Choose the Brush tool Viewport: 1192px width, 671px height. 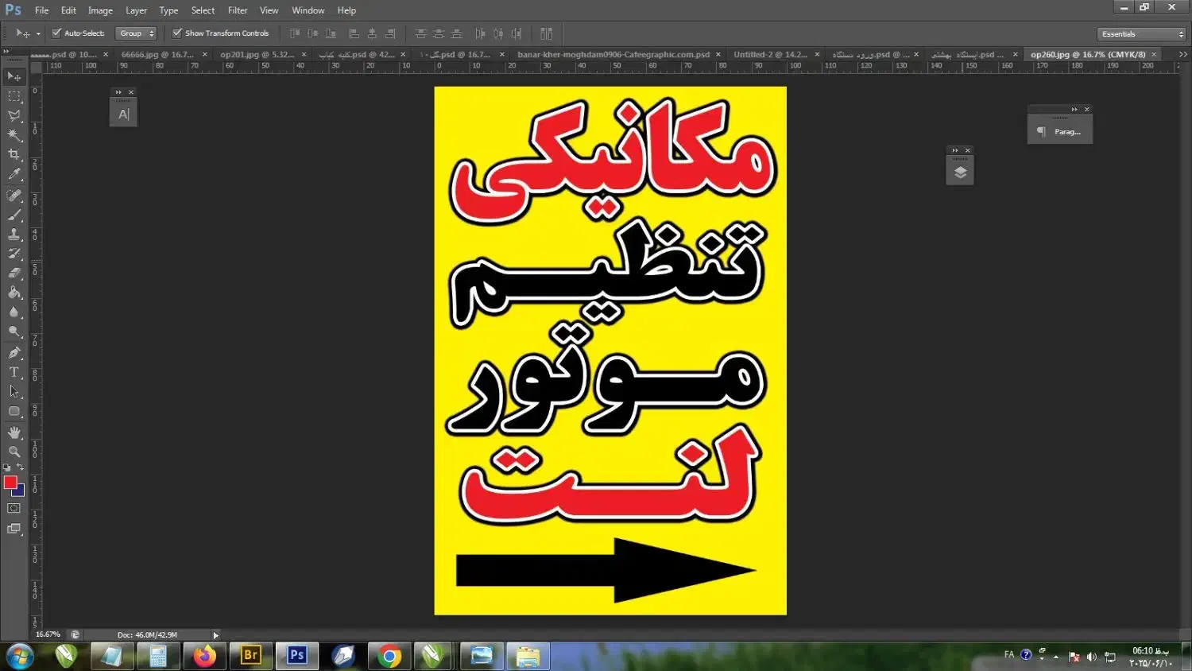14,215
